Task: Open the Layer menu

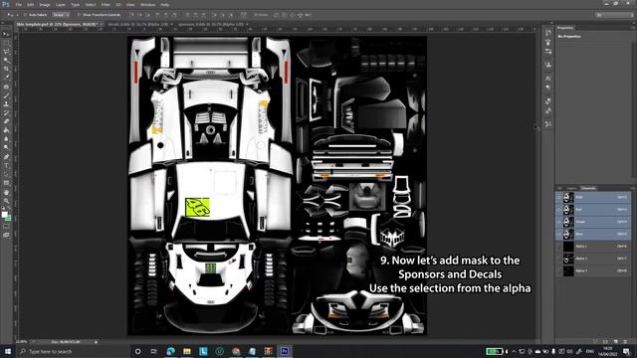Action: click(x=60, y=4)
